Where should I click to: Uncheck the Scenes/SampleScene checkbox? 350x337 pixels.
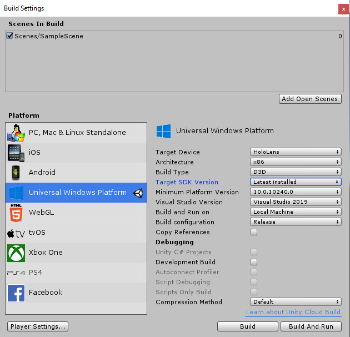pyautogui.click(x=9, y=36)
